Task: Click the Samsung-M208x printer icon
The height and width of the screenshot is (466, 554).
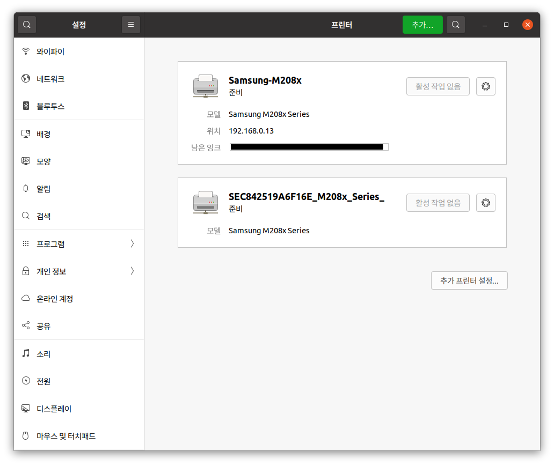Action: (206, 86)
